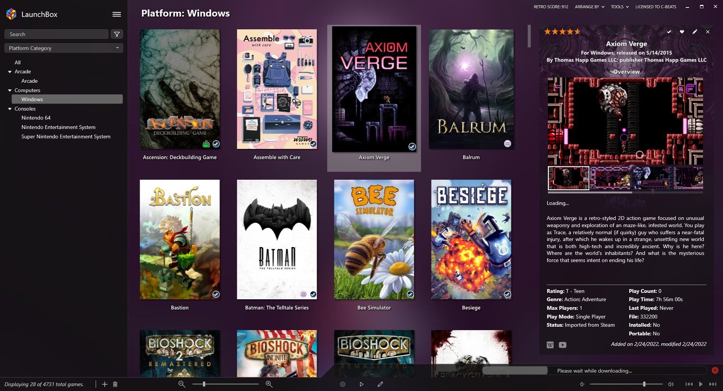Select Nintendo 64 platform
The height and width of the screenshot is (391, 723).
[36, 118]
